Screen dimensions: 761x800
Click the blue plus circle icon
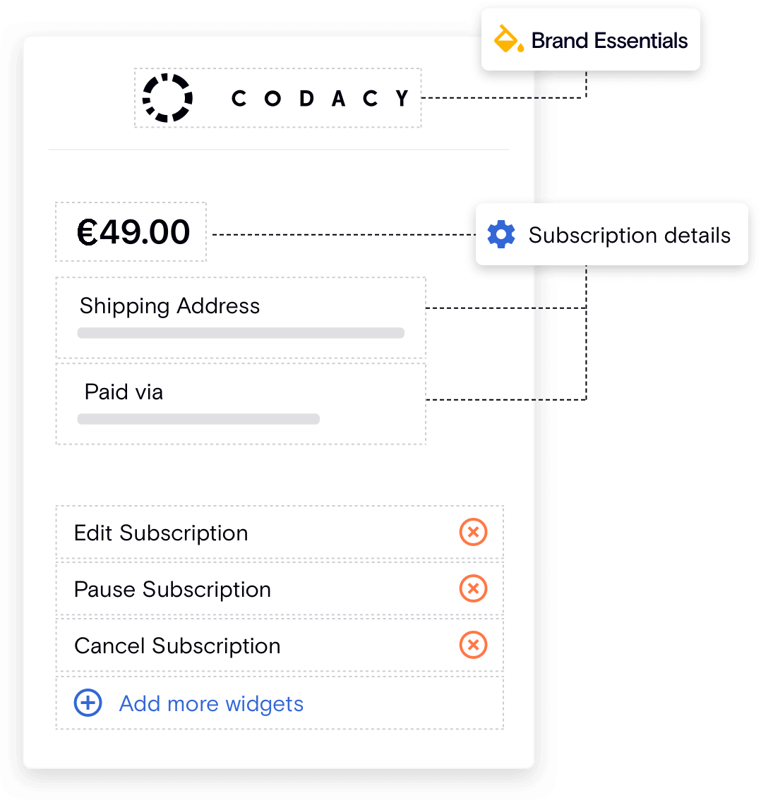(88, 703)
